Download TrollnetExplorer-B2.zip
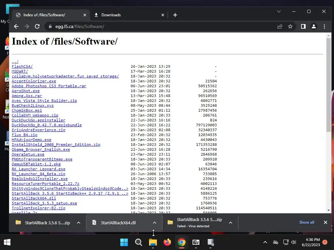Viewport: 334px width, 250px height. click(x=38, y=208)
